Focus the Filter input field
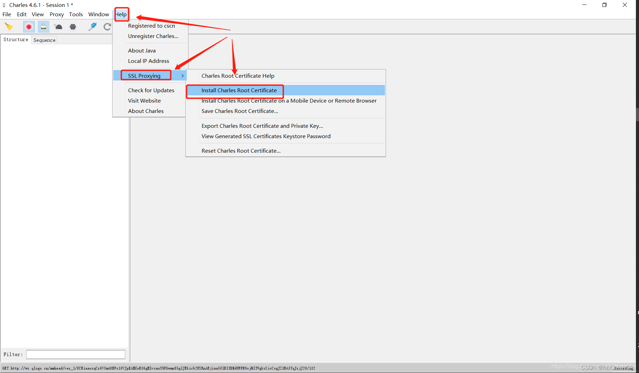Screen dimensions: 639x373 pyautogui.click(x=76, y=354)
